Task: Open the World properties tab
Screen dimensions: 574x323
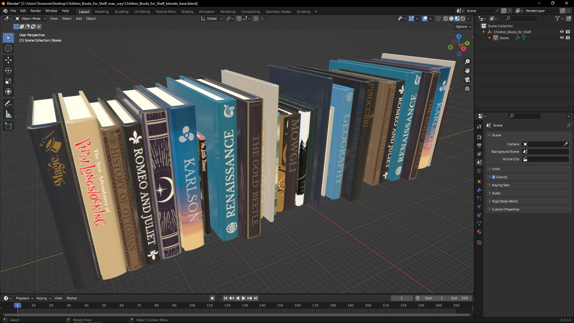Action: [479, 171]
